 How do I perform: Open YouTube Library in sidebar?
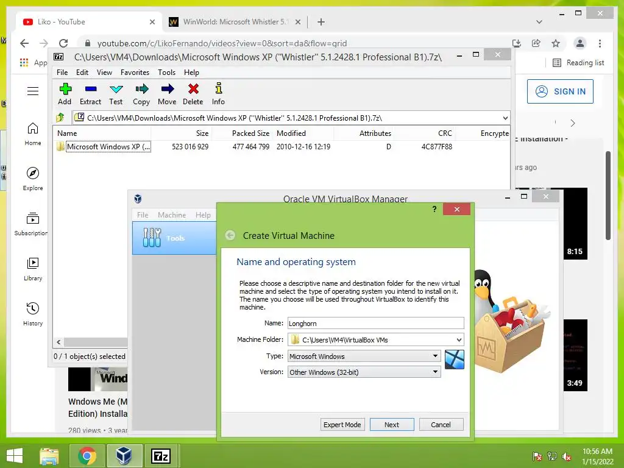tap(33, 269)
